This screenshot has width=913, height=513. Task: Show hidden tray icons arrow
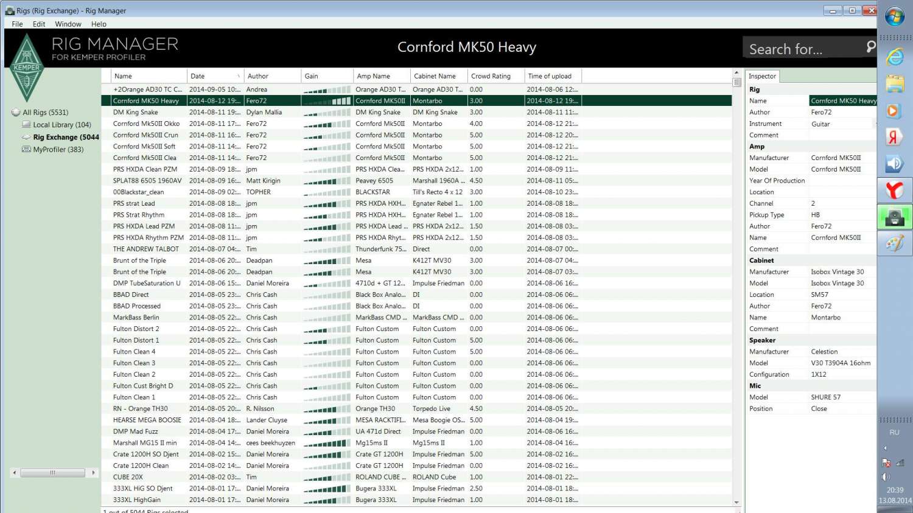[x=886, y=448]
